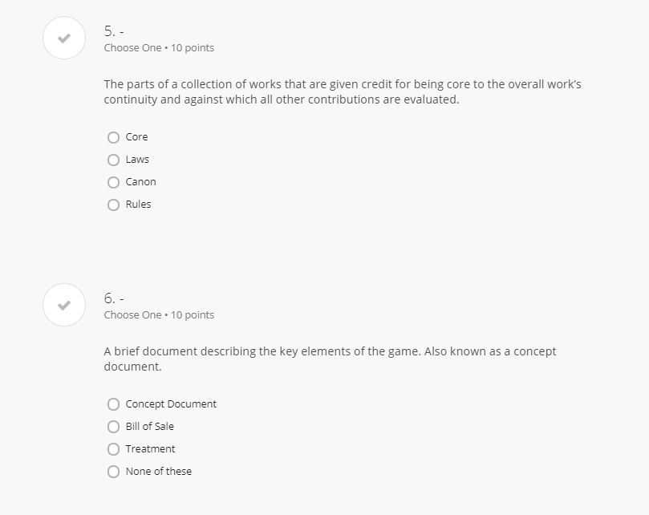Click the Concept Document label text
The width and height of the screenshot is (649, 515).
(171, 404)
